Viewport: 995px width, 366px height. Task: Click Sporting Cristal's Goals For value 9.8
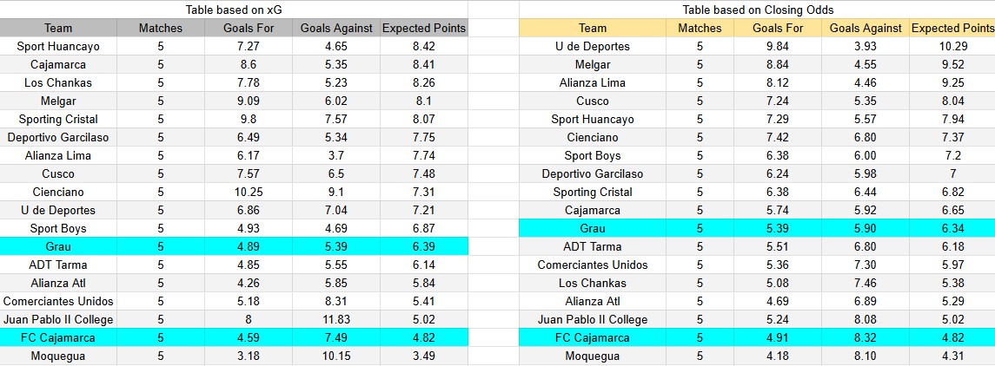[249, 119]
